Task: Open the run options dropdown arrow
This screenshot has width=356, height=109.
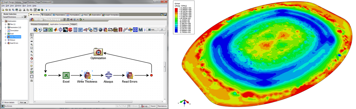Action: (49, 10)
